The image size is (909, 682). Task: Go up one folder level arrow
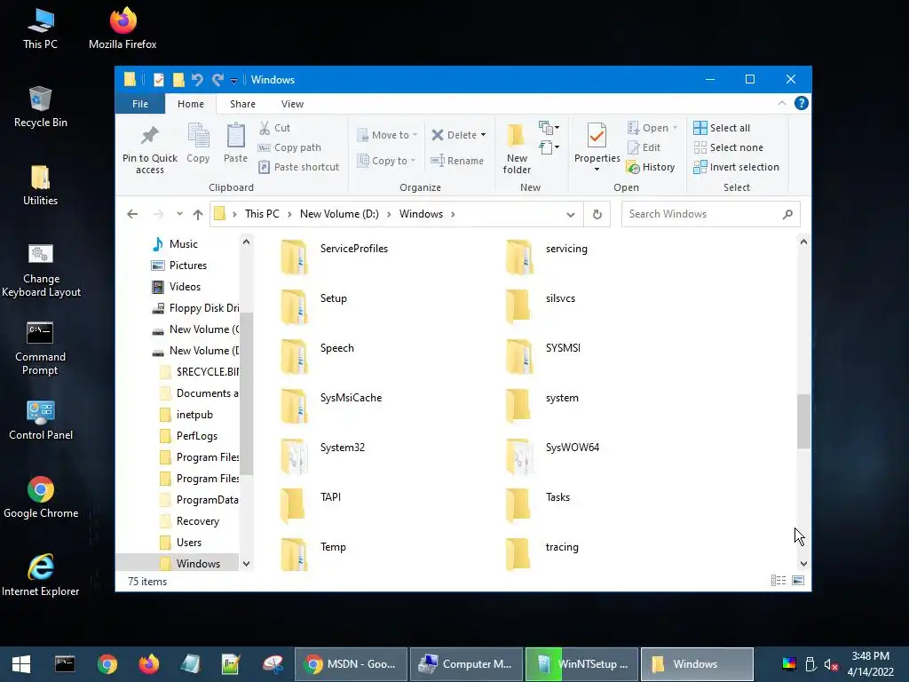point(198,215)
